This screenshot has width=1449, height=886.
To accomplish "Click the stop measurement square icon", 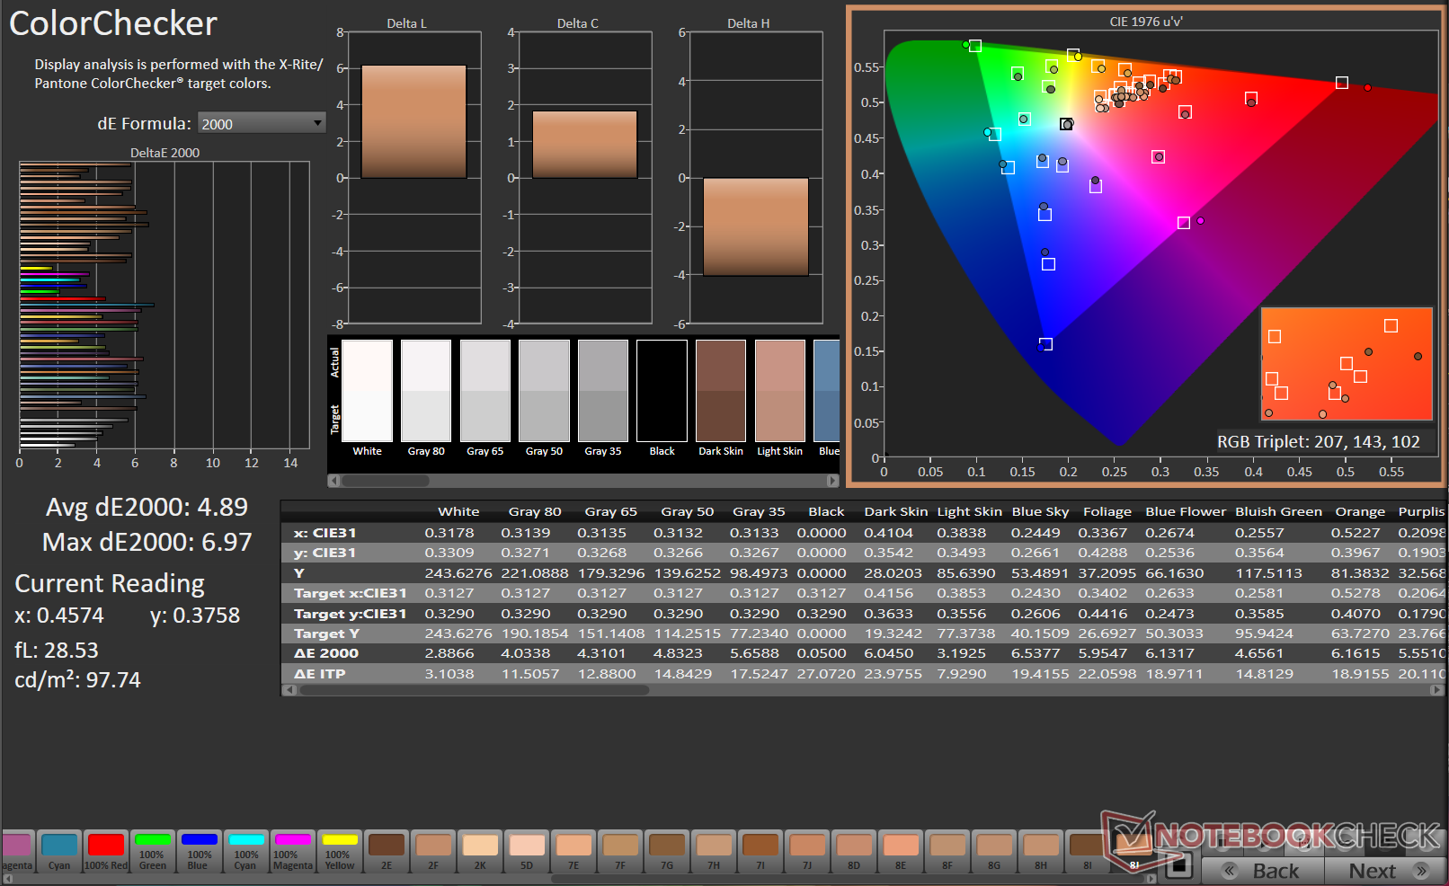I will coord(1178,867).
